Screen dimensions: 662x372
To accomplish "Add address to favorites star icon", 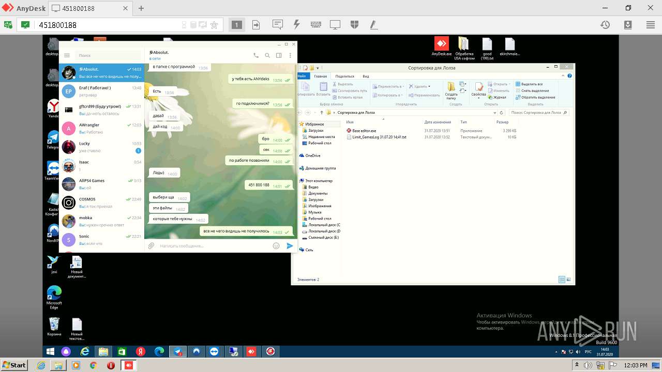I will point(214,25).
